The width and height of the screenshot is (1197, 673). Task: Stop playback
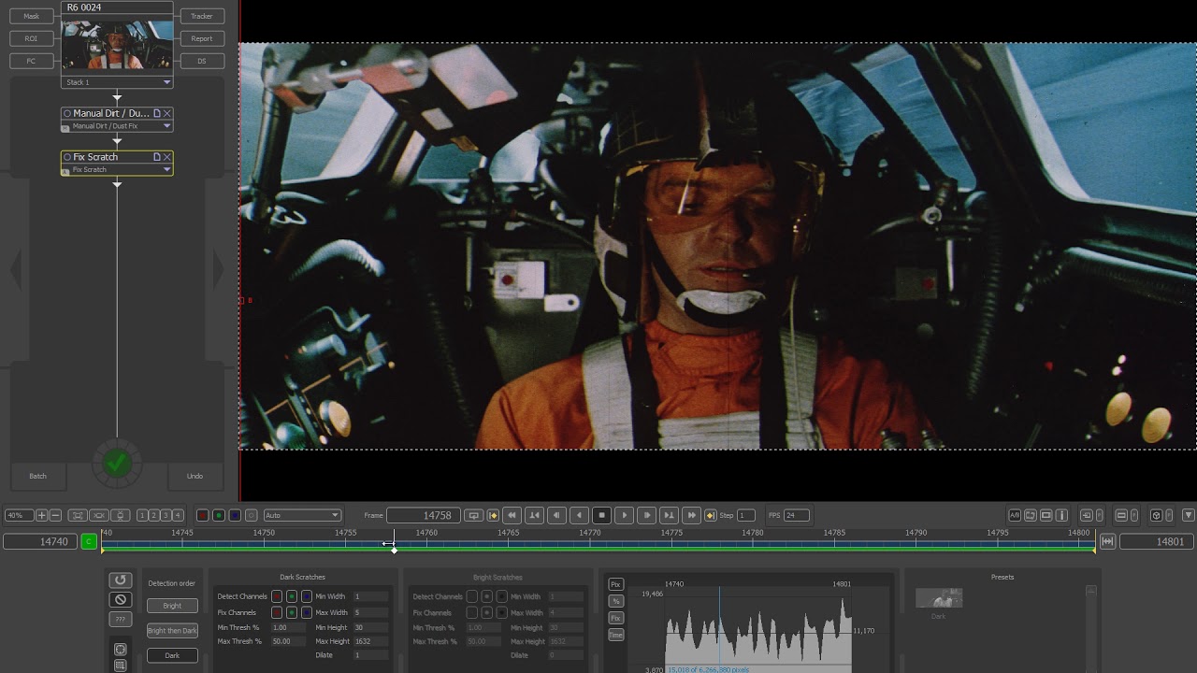[601, 515]
